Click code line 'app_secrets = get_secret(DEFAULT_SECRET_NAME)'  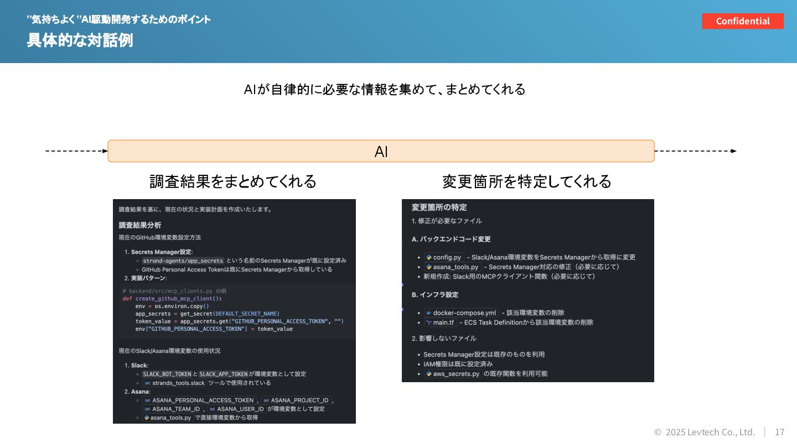(208, 314)
